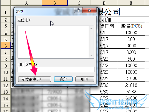Select row 11 header
Screen dimensions: 149x112
click(6, 78)
